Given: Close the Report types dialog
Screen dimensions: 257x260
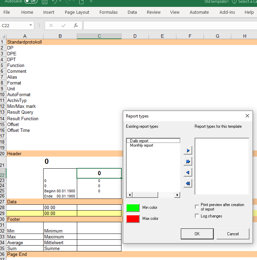Looking at the screenshot, I should tap(247, 116).
